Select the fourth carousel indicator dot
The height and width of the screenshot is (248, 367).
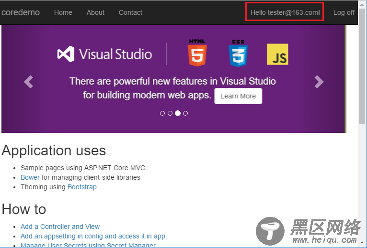coord(185,113)
